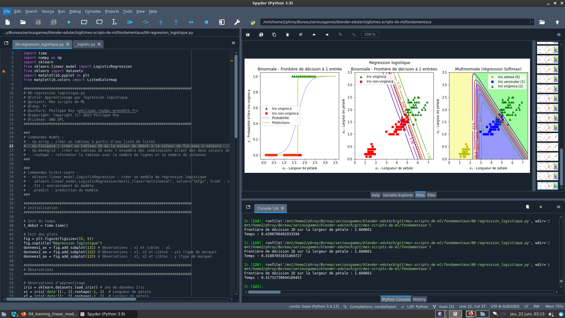The width and height of the screenshot is (565, 318).
Task: Open the philippe.roy@ac-grenoble.fr email link
Action: coord(107,111)
